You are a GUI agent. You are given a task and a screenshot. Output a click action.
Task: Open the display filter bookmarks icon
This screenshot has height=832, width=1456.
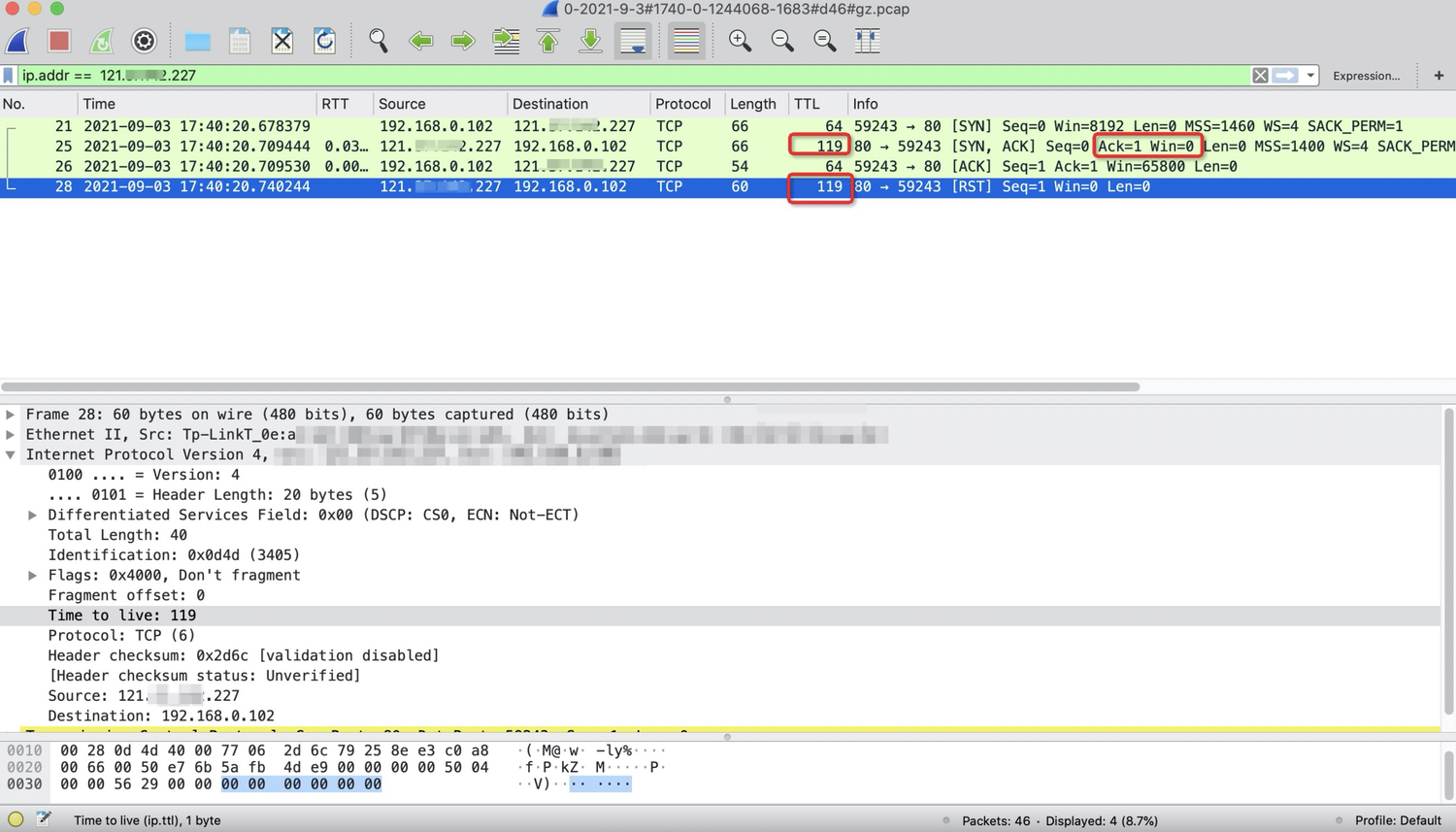[9, 75]
